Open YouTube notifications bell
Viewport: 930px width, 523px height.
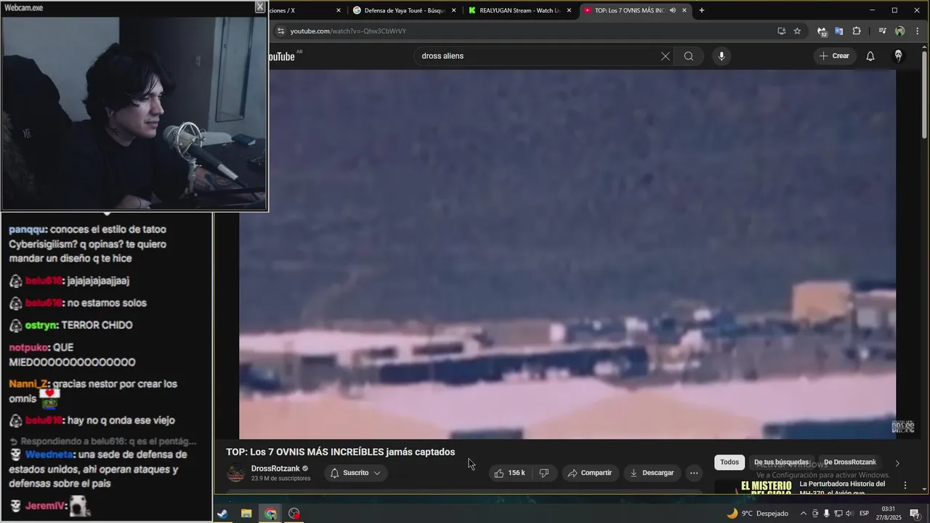[870, 56]
